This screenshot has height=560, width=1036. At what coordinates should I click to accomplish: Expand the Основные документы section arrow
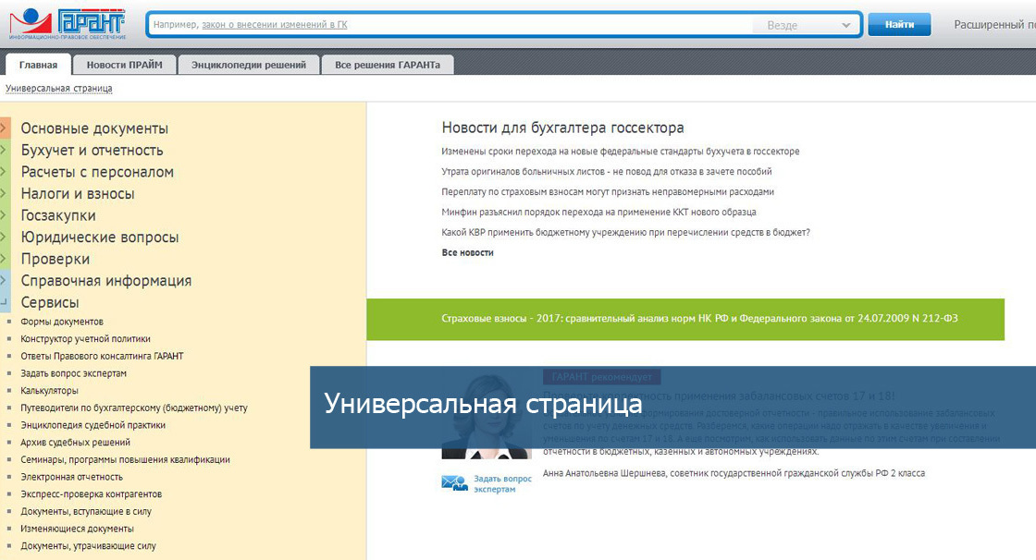5,128
